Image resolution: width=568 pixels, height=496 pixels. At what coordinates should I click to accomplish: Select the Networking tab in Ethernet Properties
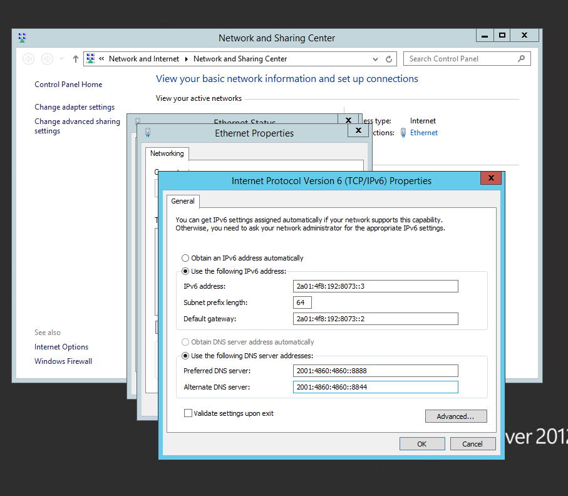pyautogui.click(x=167, y=153)
